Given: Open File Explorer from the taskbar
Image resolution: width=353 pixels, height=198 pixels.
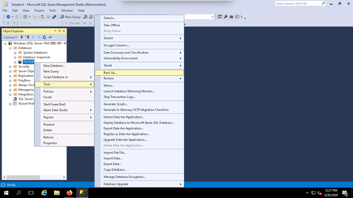Looking at the screenshot, I should 57,193.
